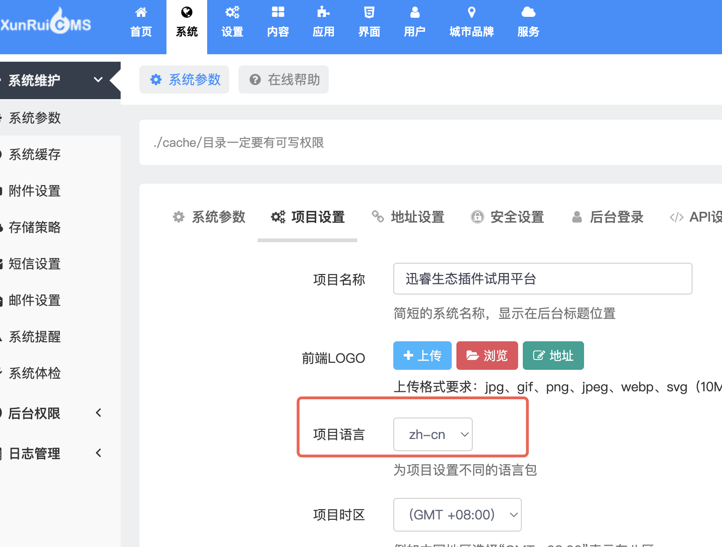
Task: Click the red 浏览 button
Action: click(487, 356)
